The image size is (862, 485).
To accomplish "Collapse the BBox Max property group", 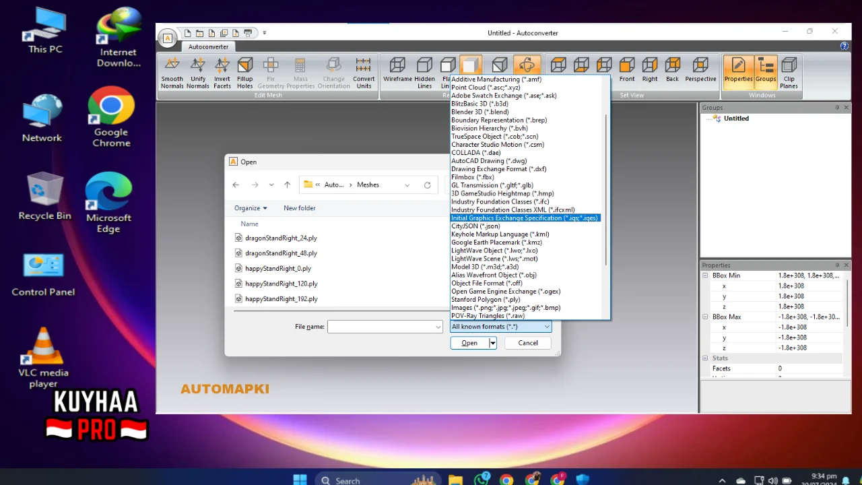I will (706, 317).
